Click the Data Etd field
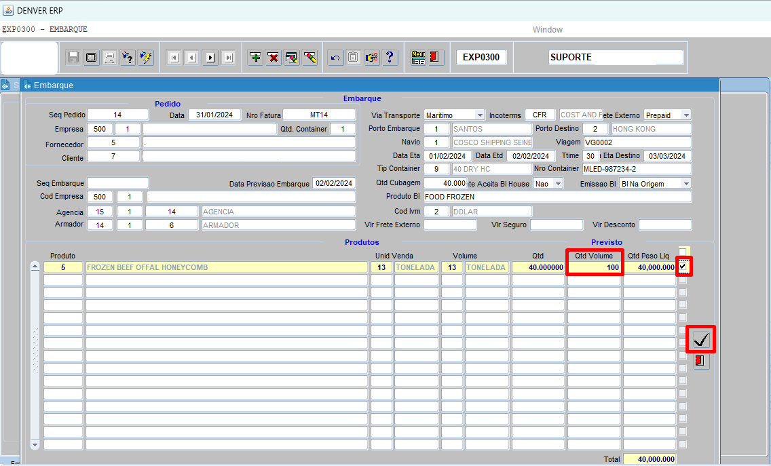This screenshot has width=771, height=466. [x=531, y=156]
